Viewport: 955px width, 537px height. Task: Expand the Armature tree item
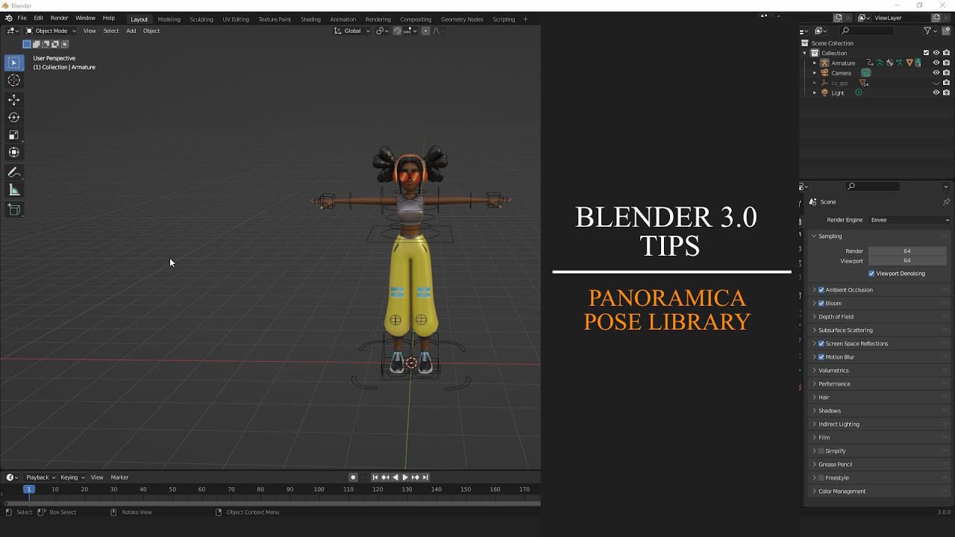[814, 63]
